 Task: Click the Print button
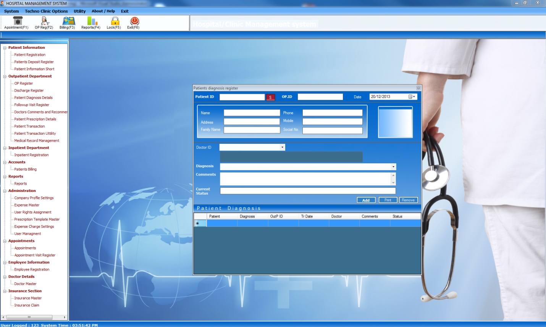pyautogui.click(x=388, y=200)
